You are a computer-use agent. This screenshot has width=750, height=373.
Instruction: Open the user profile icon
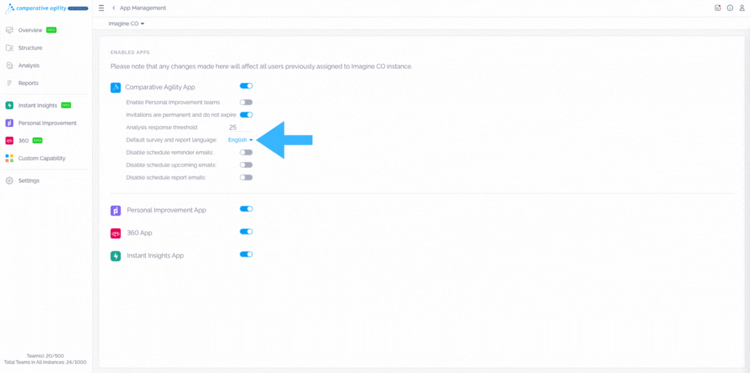pos(742,8)
